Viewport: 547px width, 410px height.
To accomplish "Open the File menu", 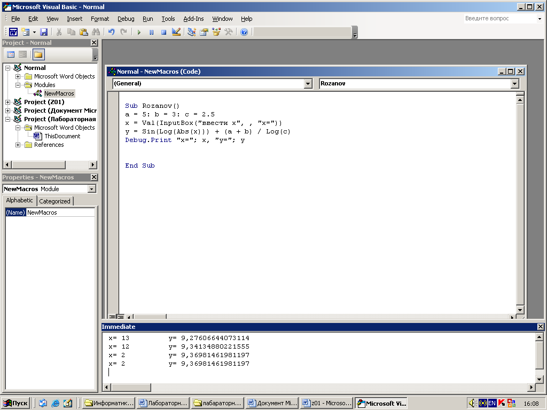I will (x=15, y=19).
